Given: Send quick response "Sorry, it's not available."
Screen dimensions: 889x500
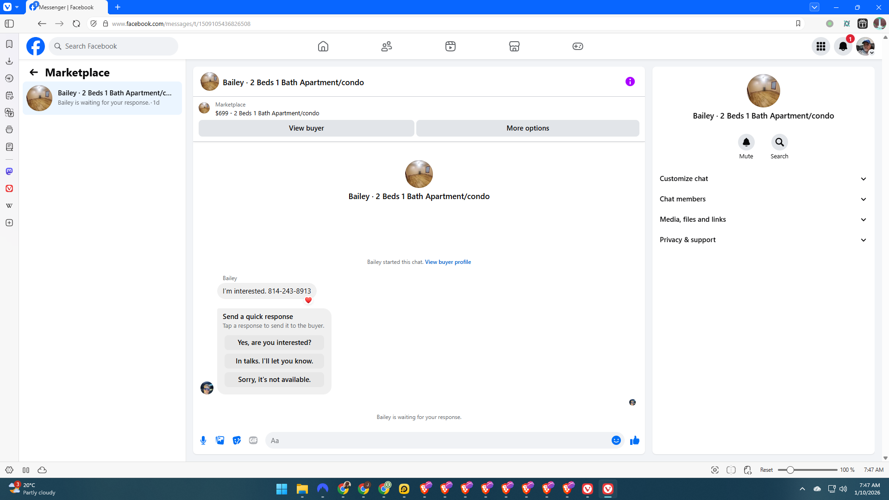Looking at the screenshot, I should (274, 380).
